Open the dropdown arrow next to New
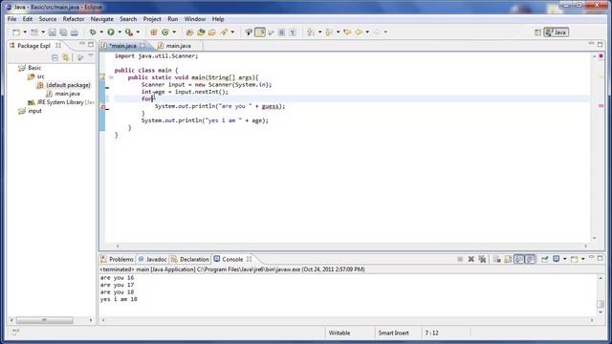Image resolution: width=612 pixels, height=344 pixels. pos(25,32)
